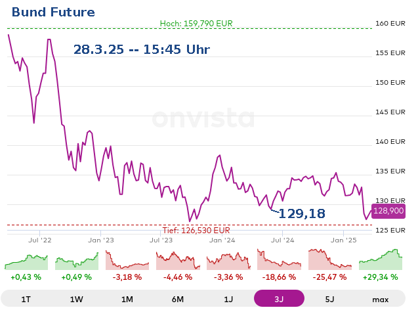Click the mini chart above -4,46 %
This screenshot has height=314, width=418.
click(178, 260)
